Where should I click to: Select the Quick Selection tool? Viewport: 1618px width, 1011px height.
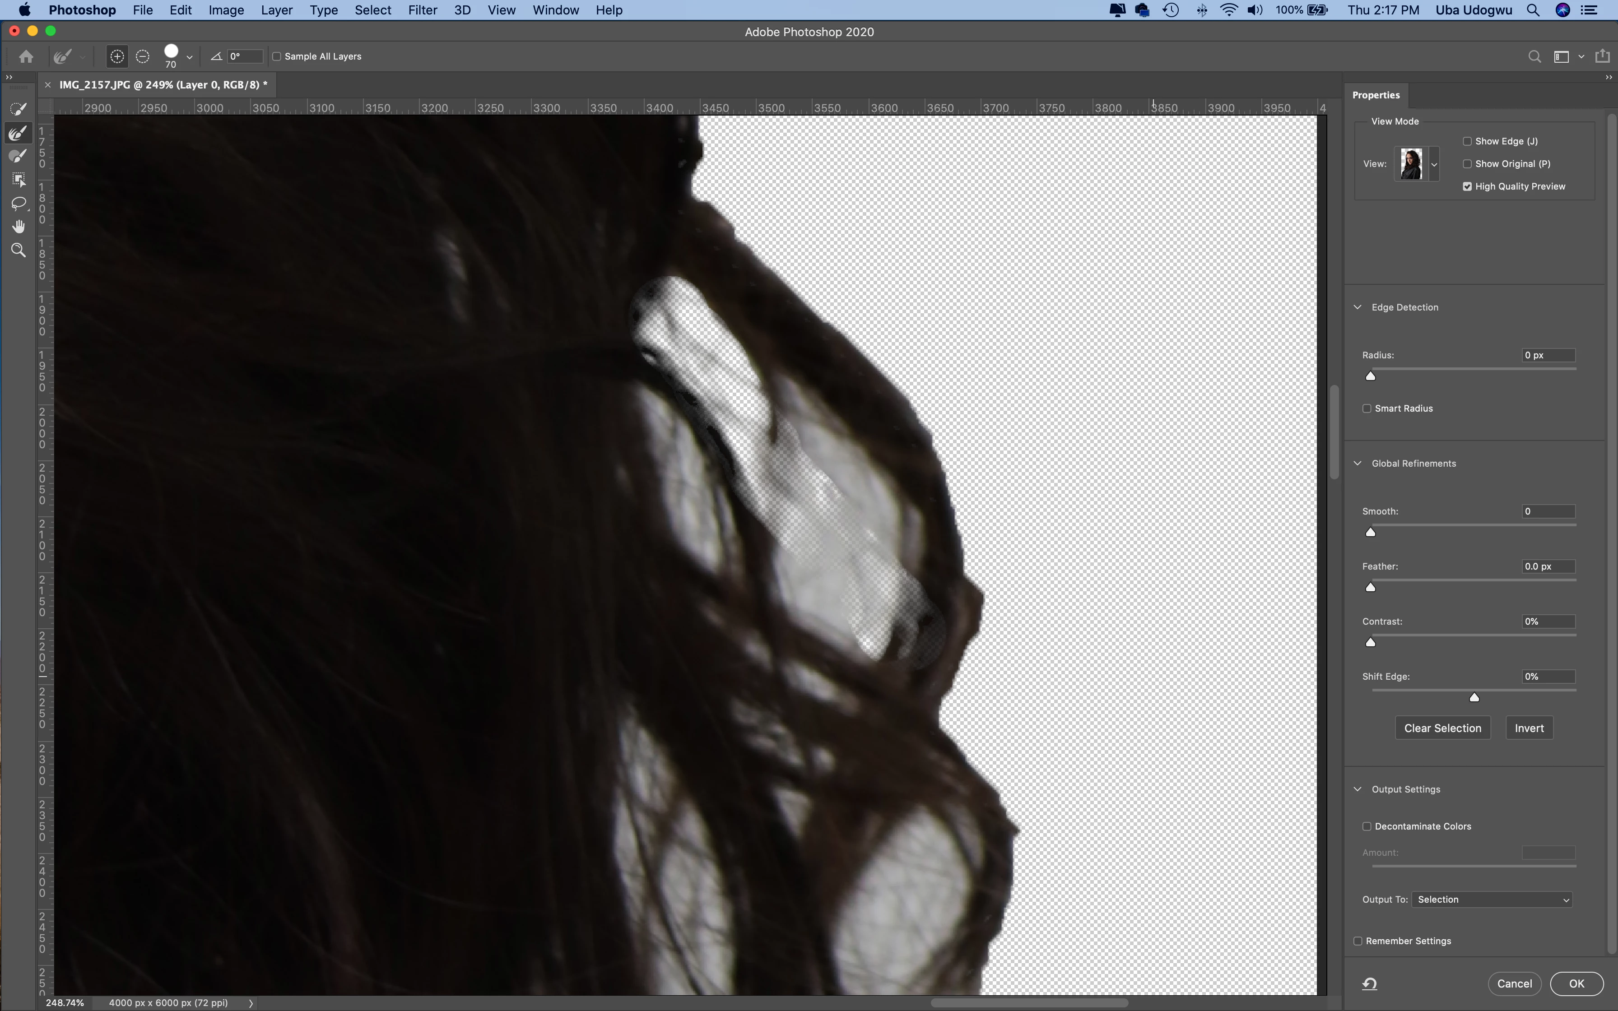19,109
